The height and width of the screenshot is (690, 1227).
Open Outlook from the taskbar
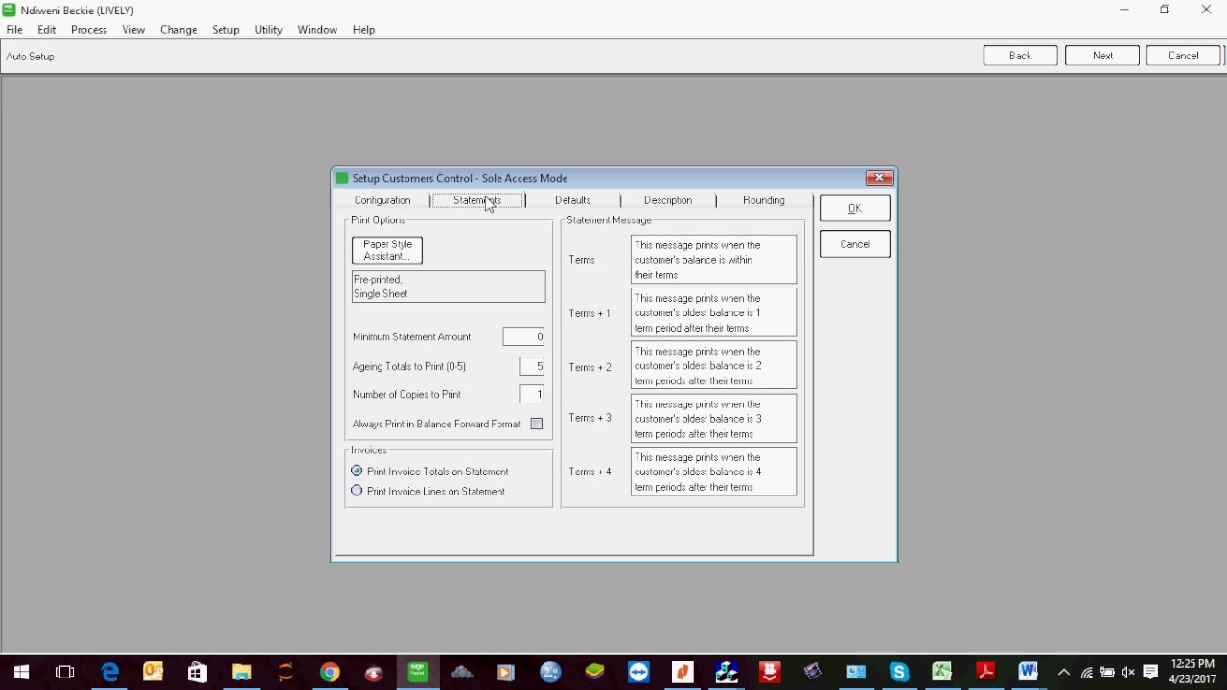pos(152,673)
